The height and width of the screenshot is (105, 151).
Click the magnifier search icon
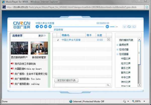108,85
